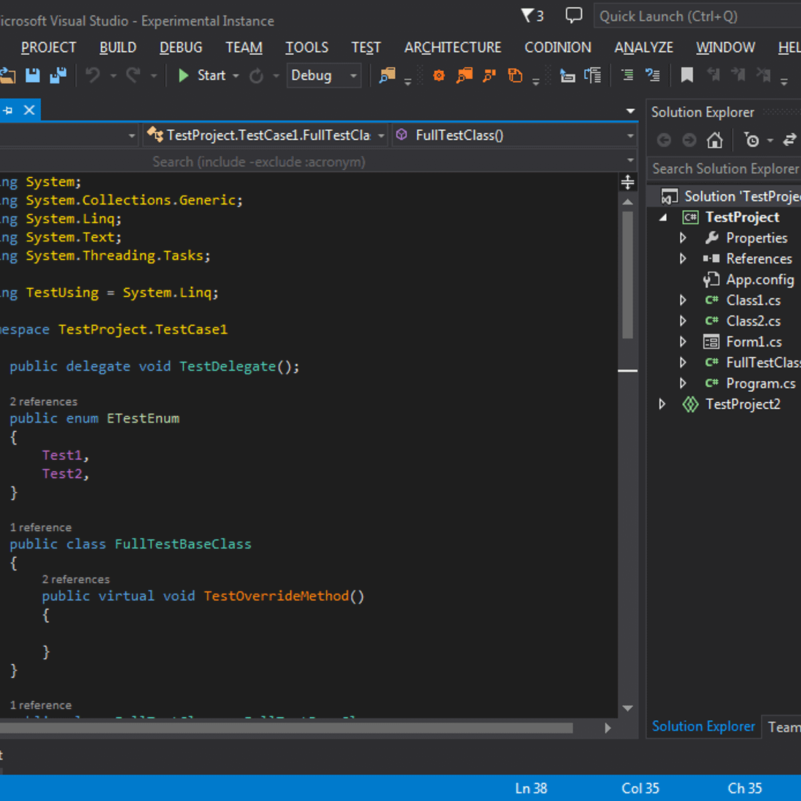
Task: Click the editor split-window handle icon
Action: point(627,182)
